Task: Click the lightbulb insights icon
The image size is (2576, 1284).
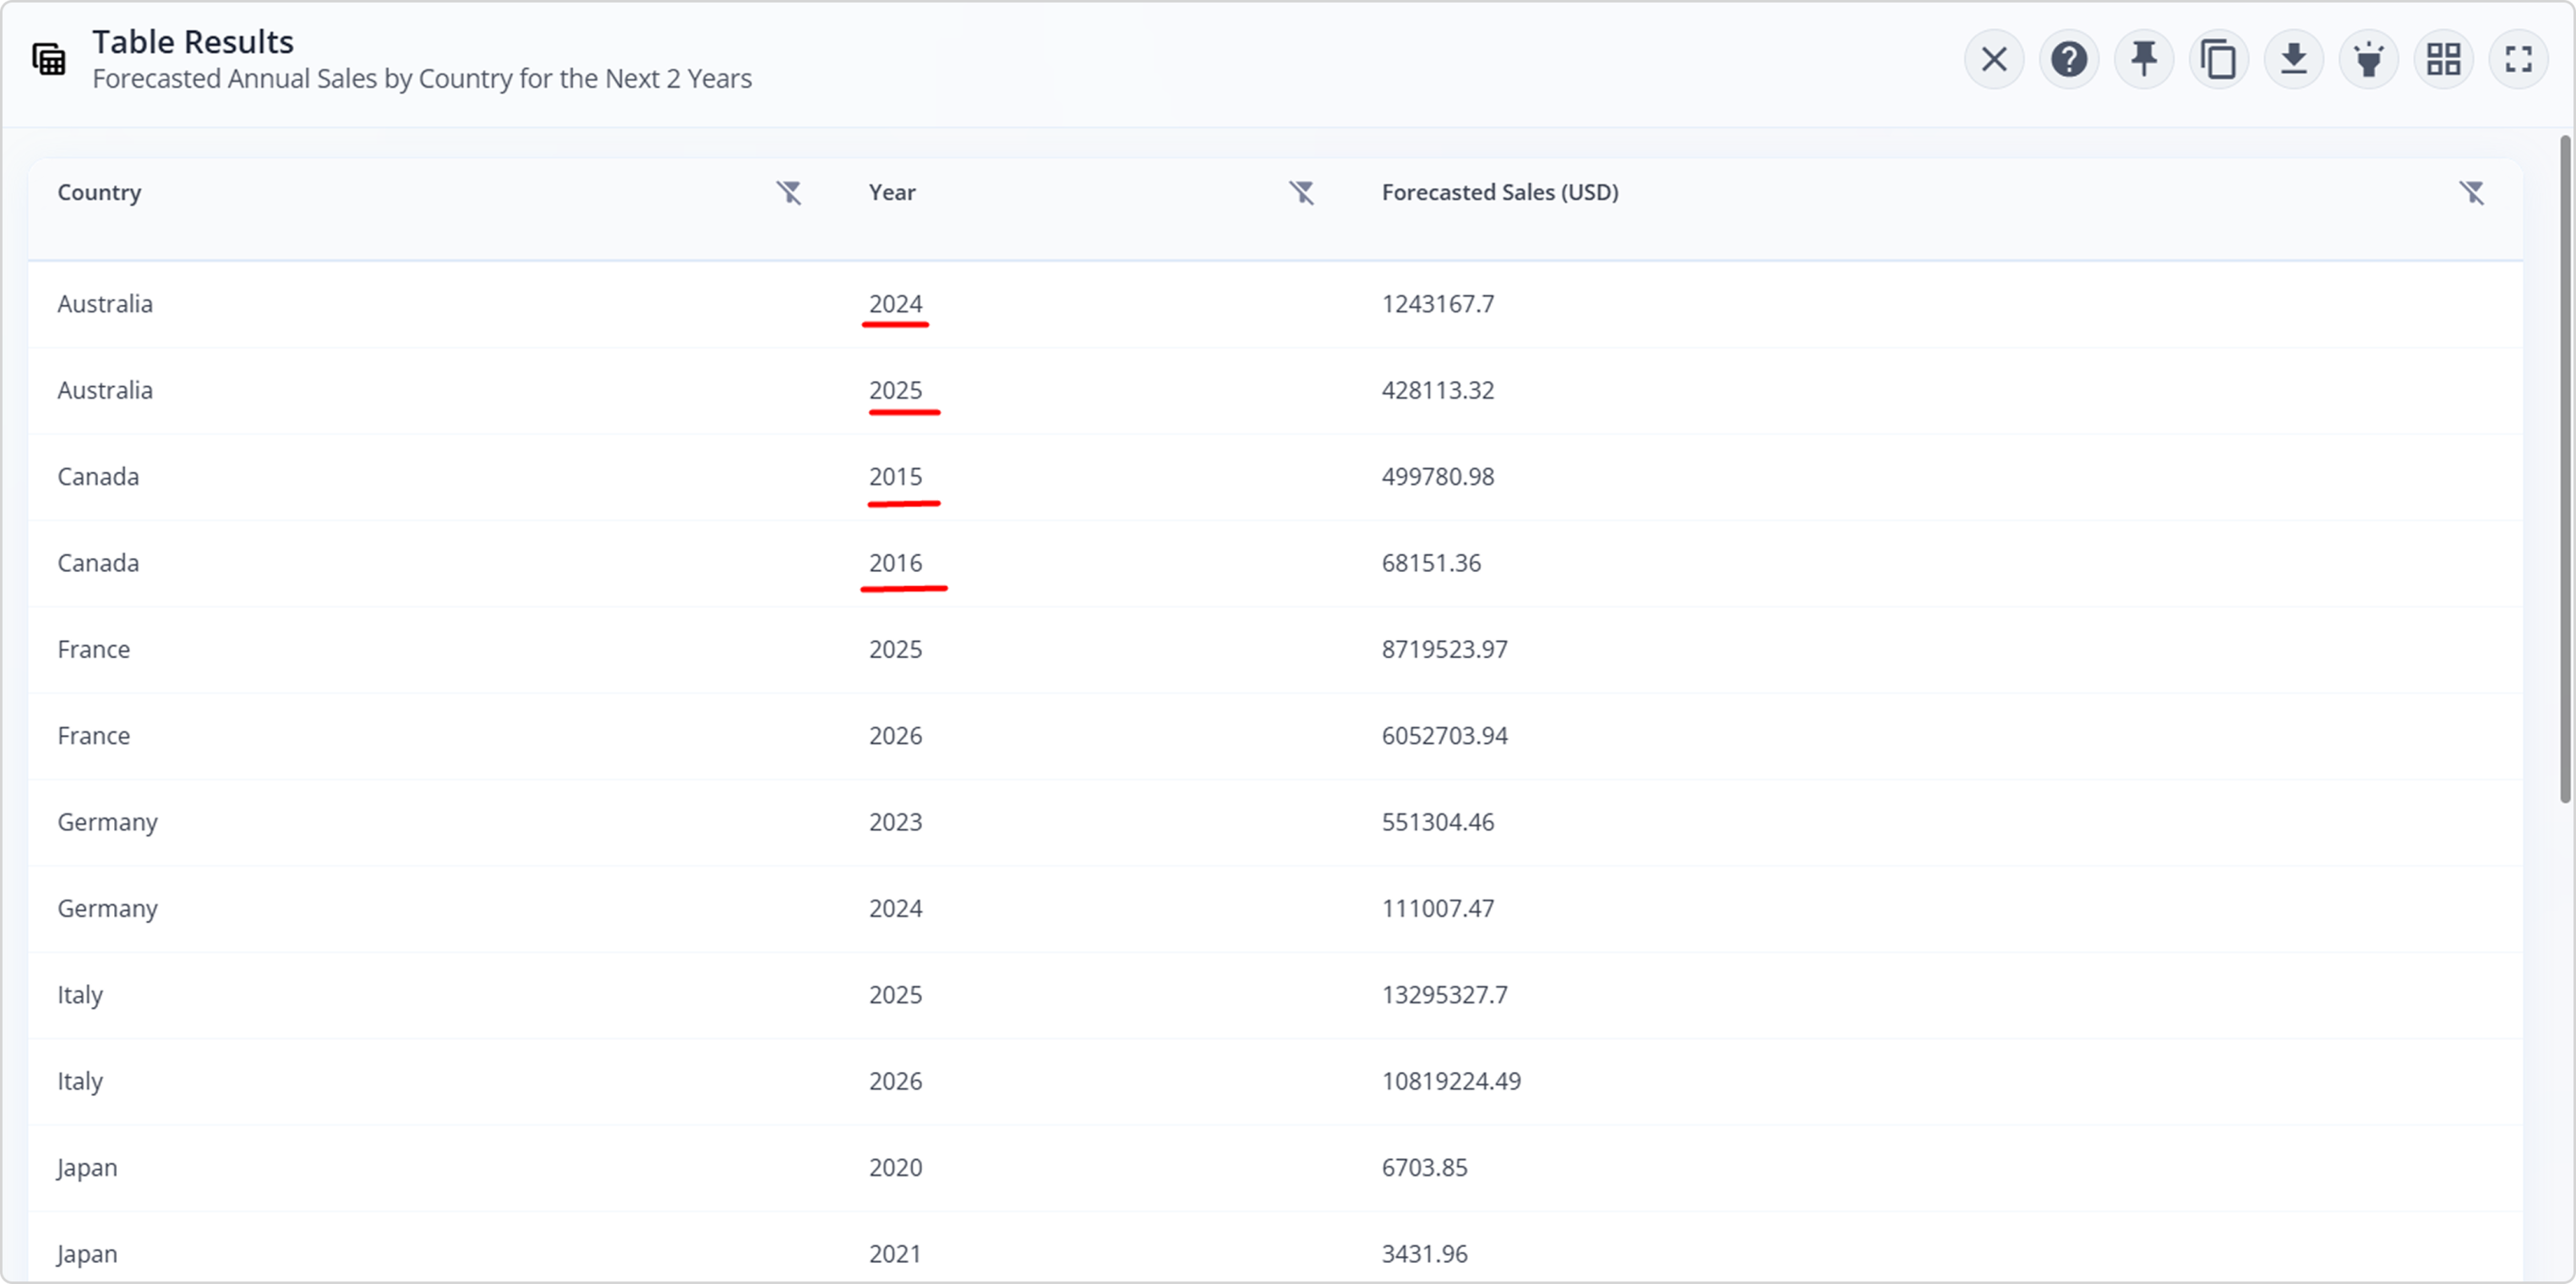Action: click(2368, 60)
